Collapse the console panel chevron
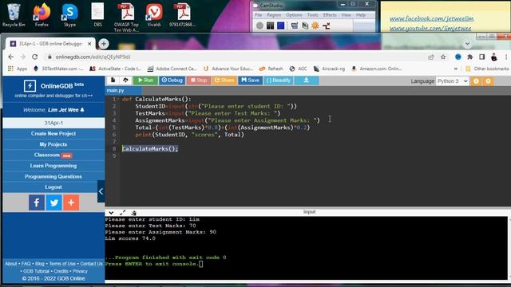Viewport: 511px width, 287px height. [x=111, y=213]
